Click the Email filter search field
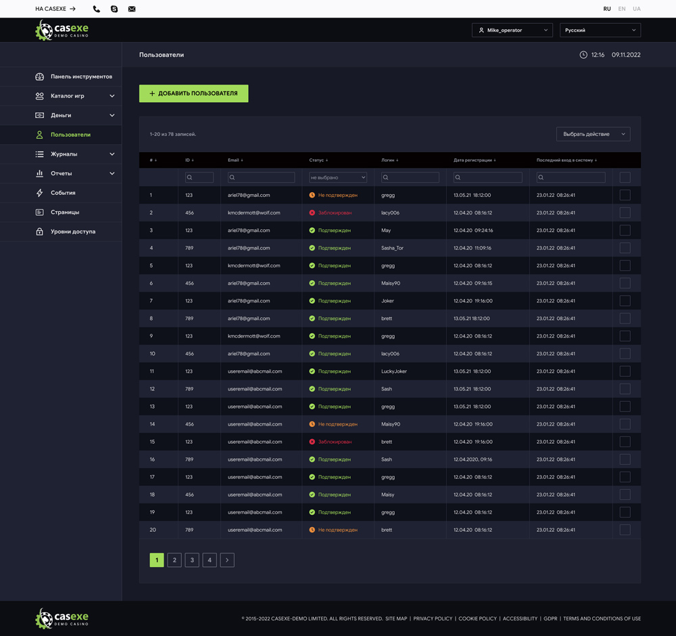 tap(261, 177)
